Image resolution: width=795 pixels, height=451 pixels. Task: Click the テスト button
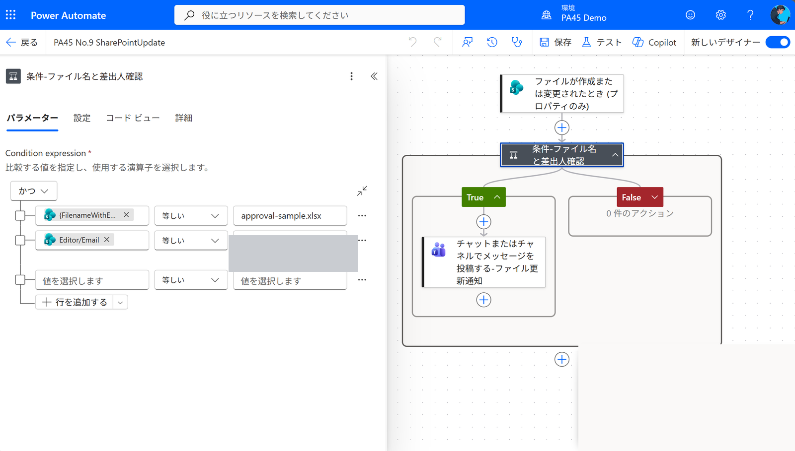[602, 42]
